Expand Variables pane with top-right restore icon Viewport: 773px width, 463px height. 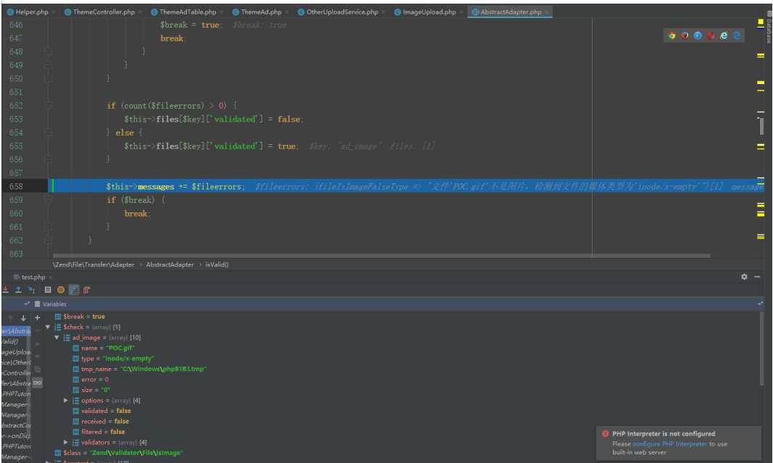[x=760, y=304]
